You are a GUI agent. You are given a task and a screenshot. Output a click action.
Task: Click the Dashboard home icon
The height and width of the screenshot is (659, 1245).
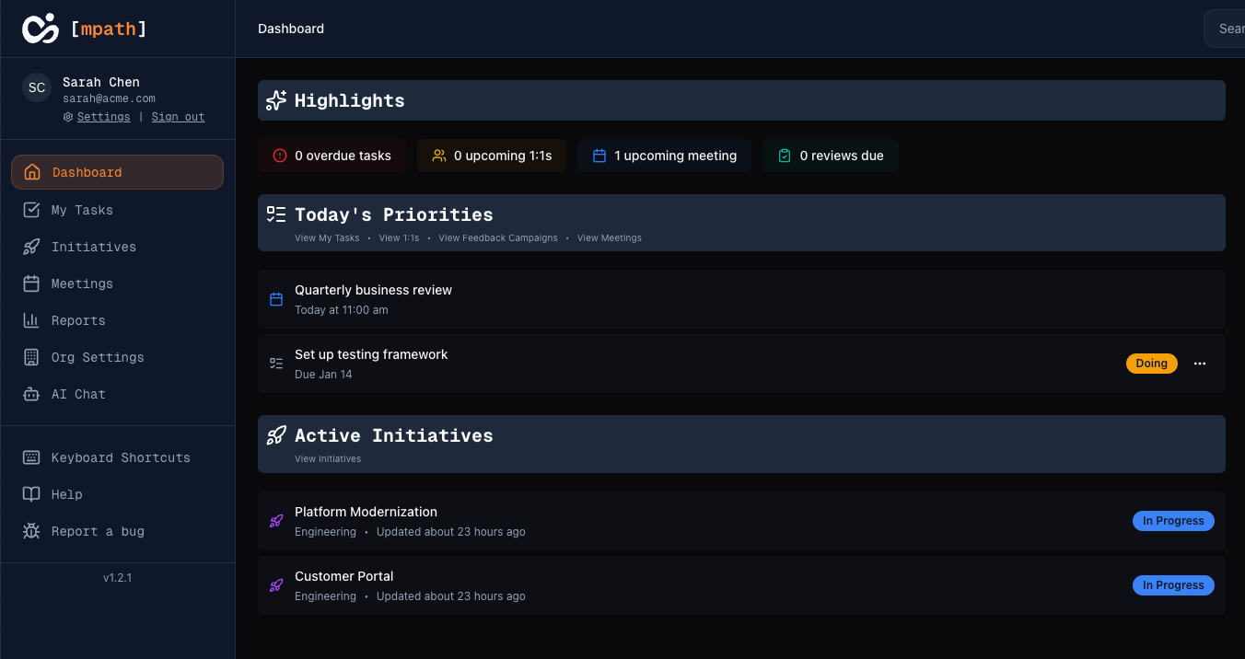coord(31,172)
